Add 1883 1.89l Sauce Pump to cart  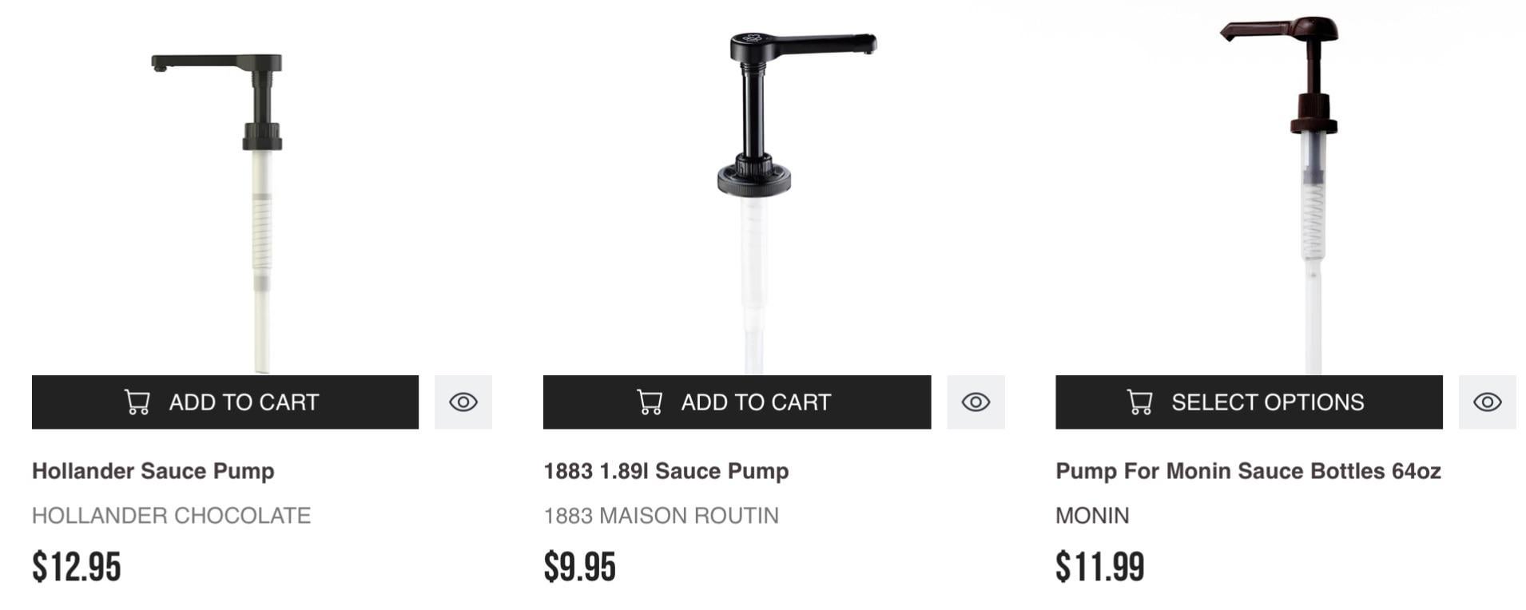tap(737, 402)
